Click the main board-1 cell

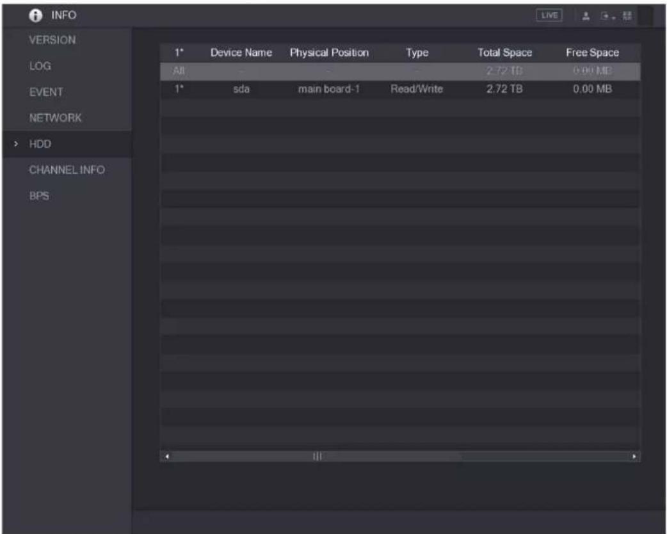[329, 89]
